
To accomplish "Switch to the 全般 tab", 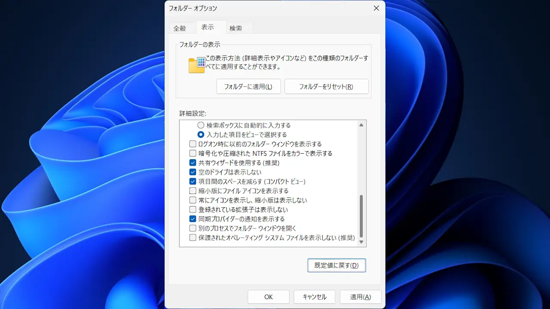I will pos(180,28).
